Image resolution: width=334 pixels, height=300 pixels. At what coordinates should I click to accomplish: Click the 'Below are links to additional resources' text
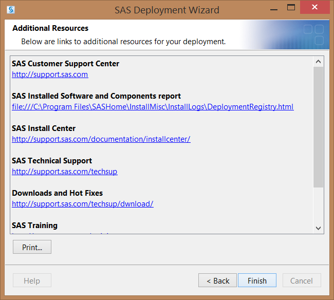tap(123, 42)
